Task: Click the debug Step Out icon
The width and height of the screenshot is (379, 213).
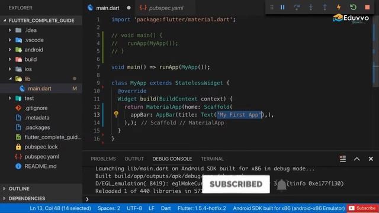Action: click(x=325, y=7)
